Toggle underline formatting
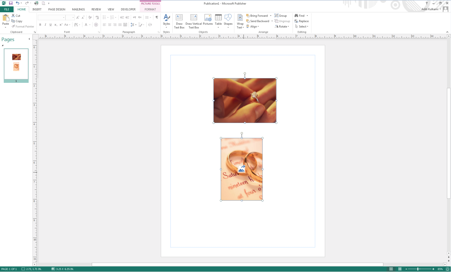451x272 pixels. coord(50,25)
